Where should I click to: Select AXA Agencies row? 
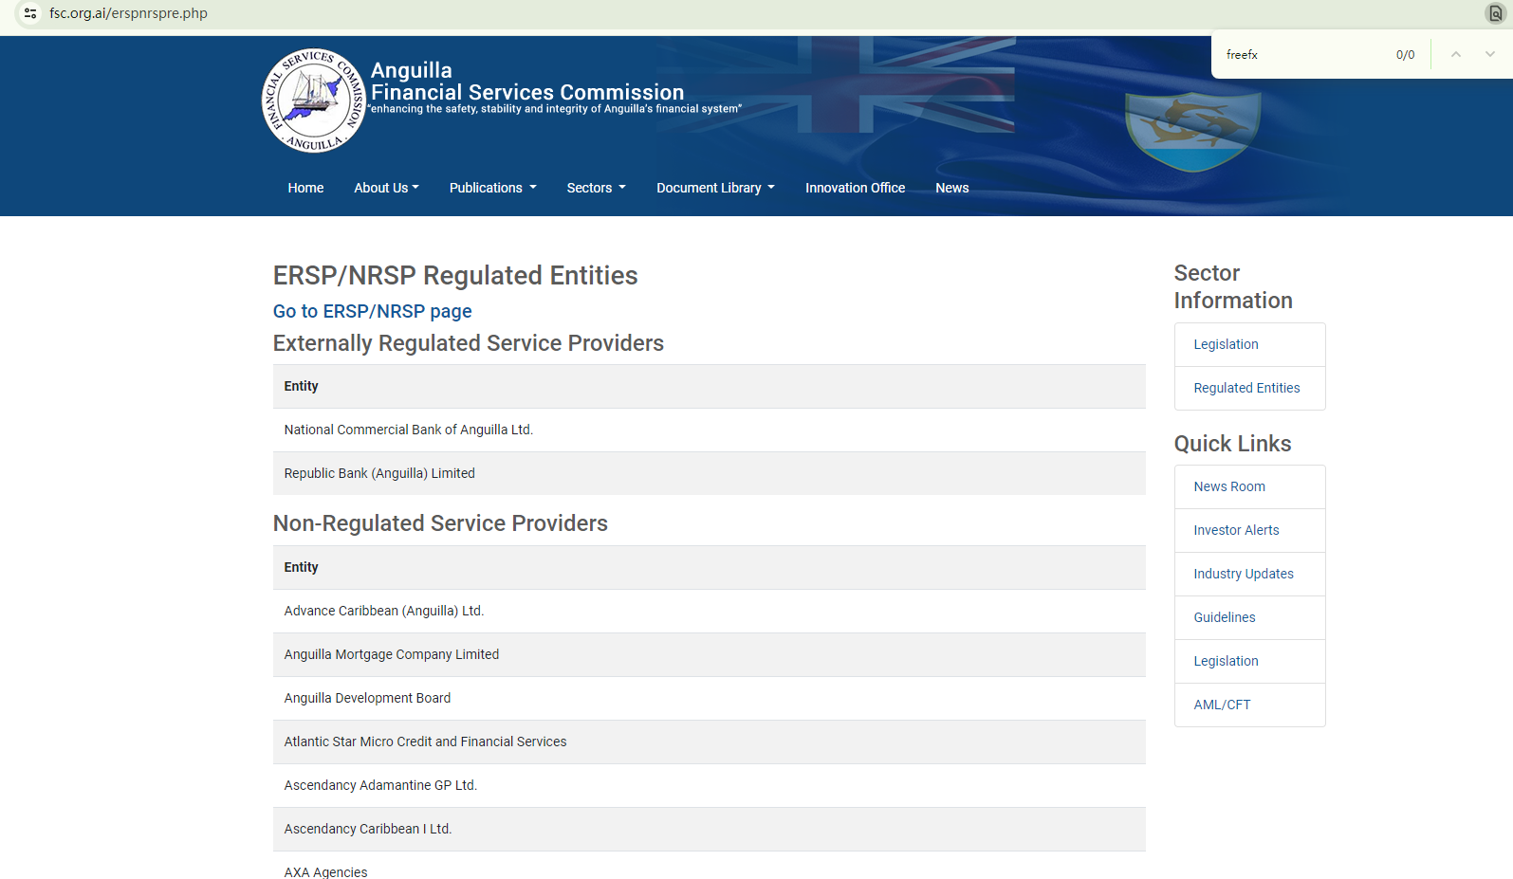709,866
